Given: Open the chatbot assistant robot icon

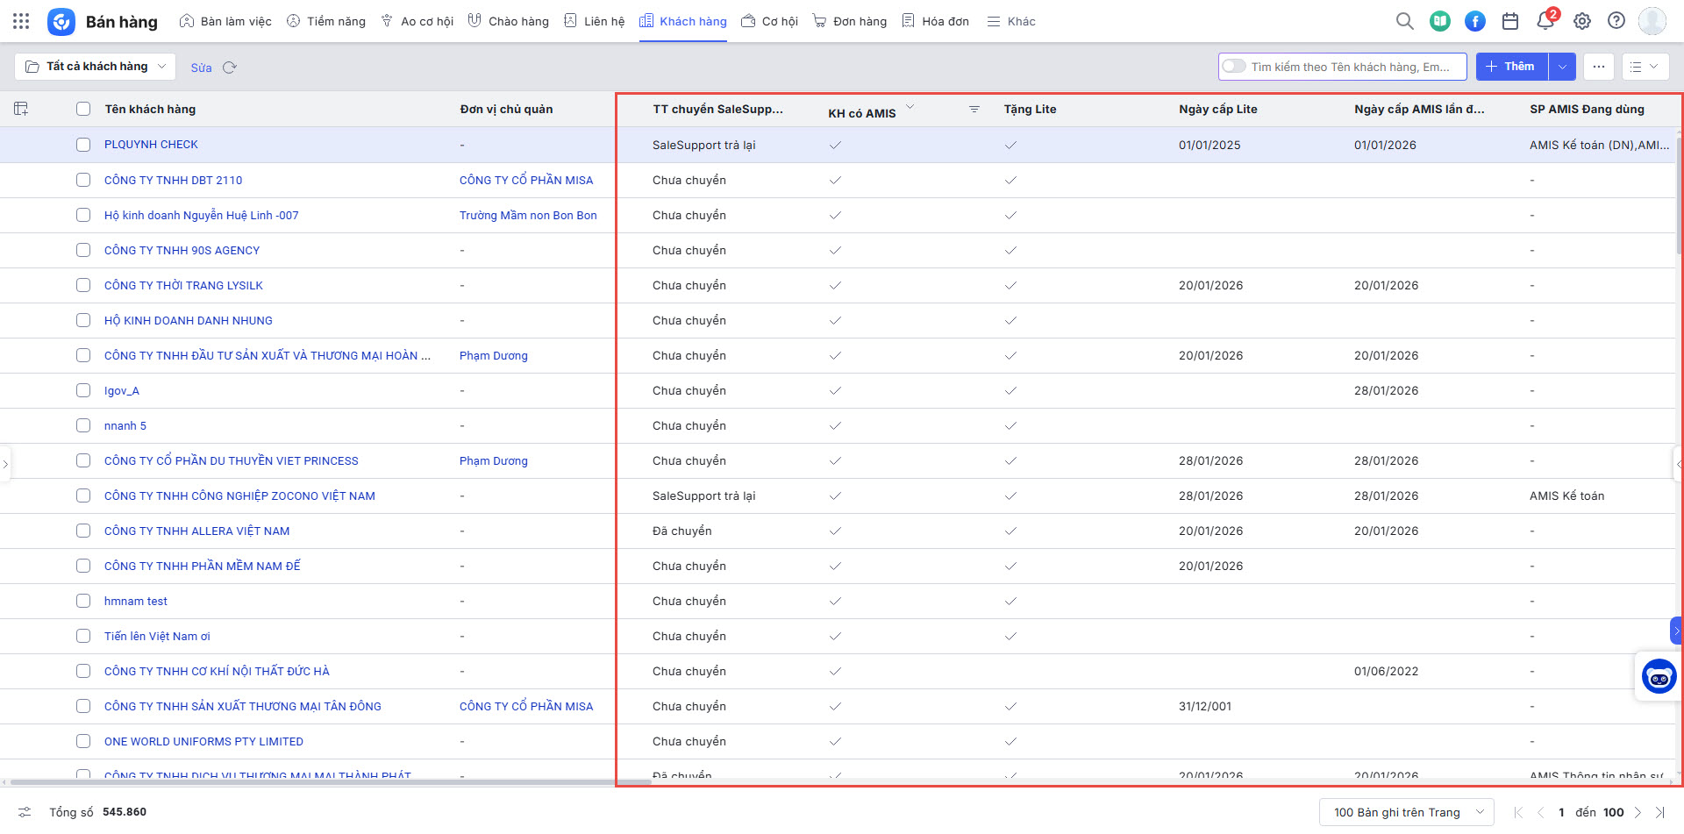Looking at the screenshot, I should click(x=1659, y=676).
